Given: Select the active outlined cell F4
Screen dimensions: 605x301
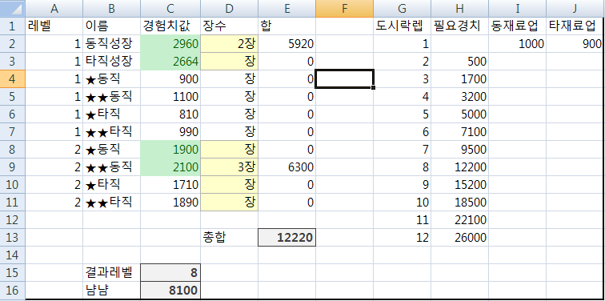Looking at the screenshot, I should click(x=345, y=79).
